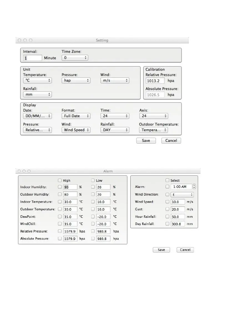Open Display Rainfall dropdown showing DAY

pos(115,130)
